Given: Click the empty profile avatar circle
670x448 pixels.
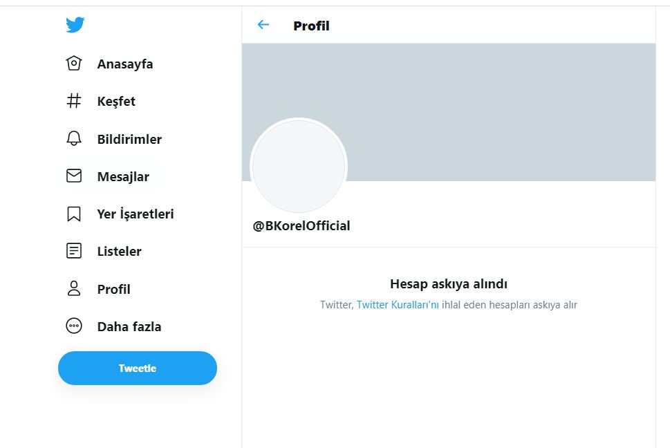Looking at the screenshot, I should pos(298,167).
